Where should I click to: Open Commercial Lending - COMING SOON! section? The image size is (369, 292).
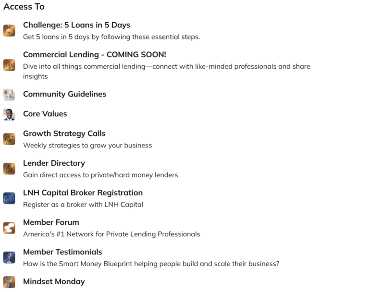coord(95,55)
